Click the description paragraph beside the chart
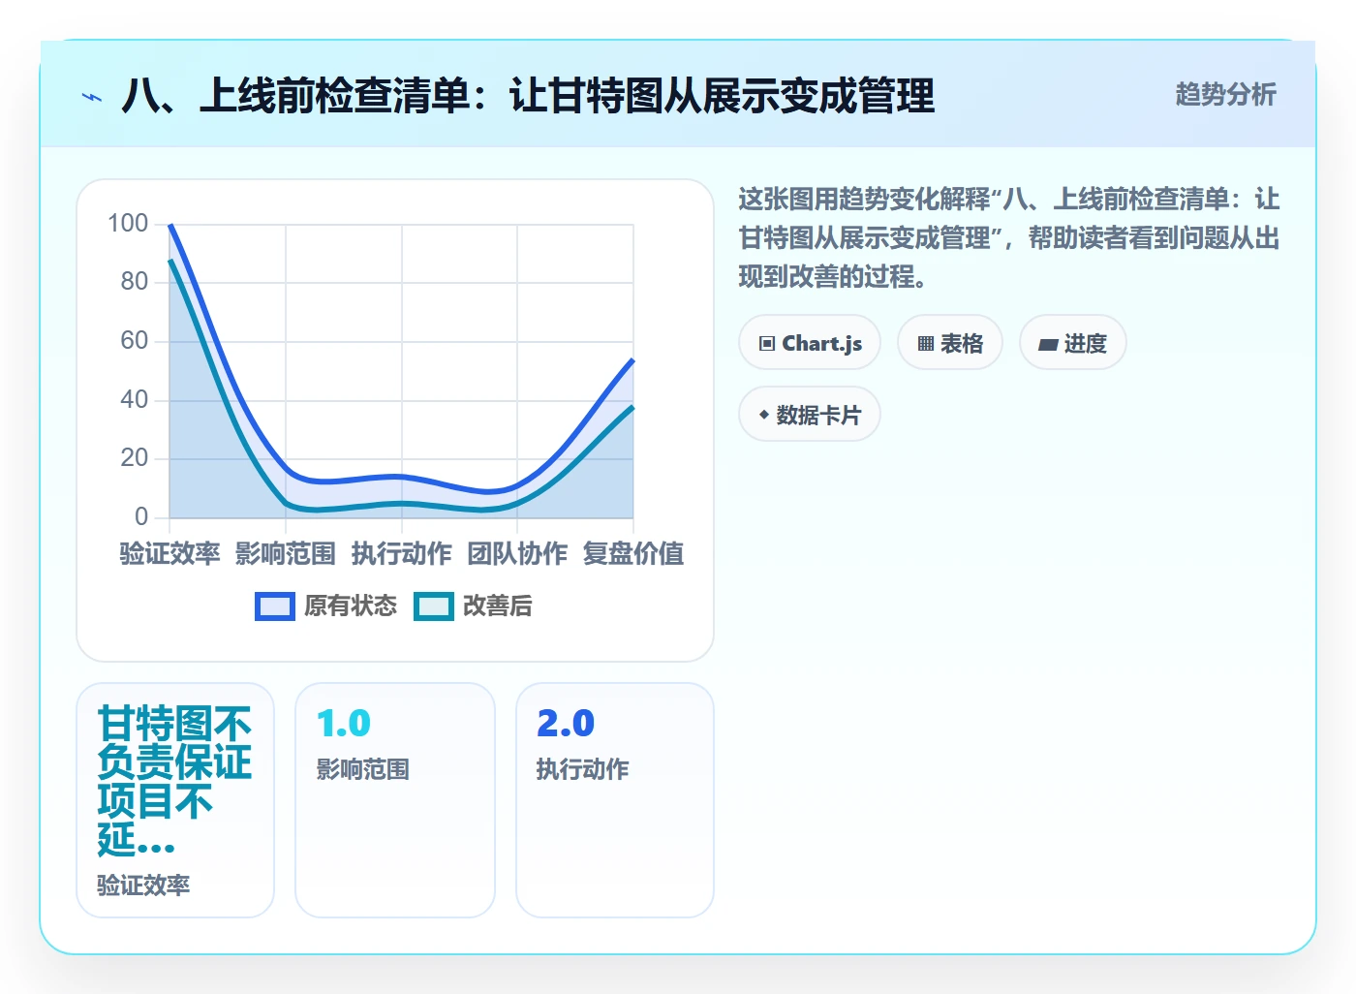1356x994 pixels. click(x=1009, y=238)
